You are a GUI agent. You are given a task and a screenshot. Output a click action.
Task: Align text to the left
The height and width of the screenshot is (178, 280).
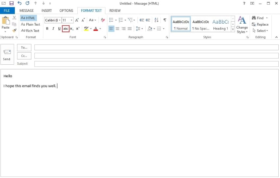point(111,29)
